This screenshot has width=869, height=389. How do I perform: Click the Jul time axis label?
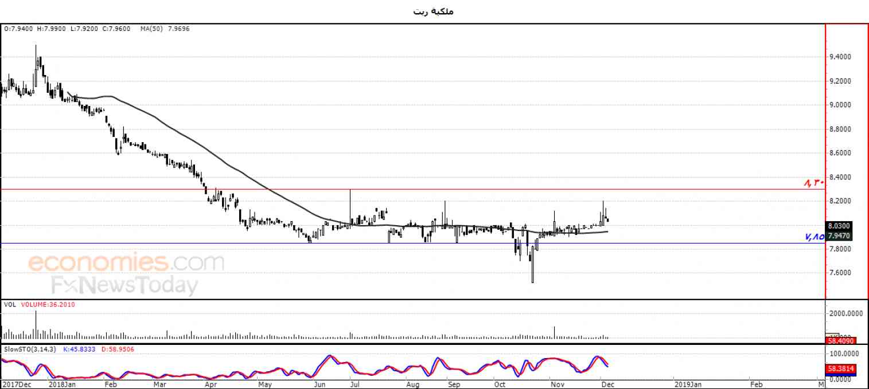[354, 384]
